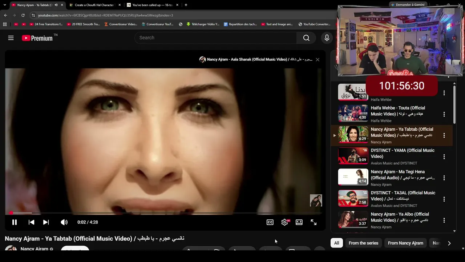Close the Create a Choufli Hal Character tab
This screenshot has width=465, height=262.
(x=120, y=5)
